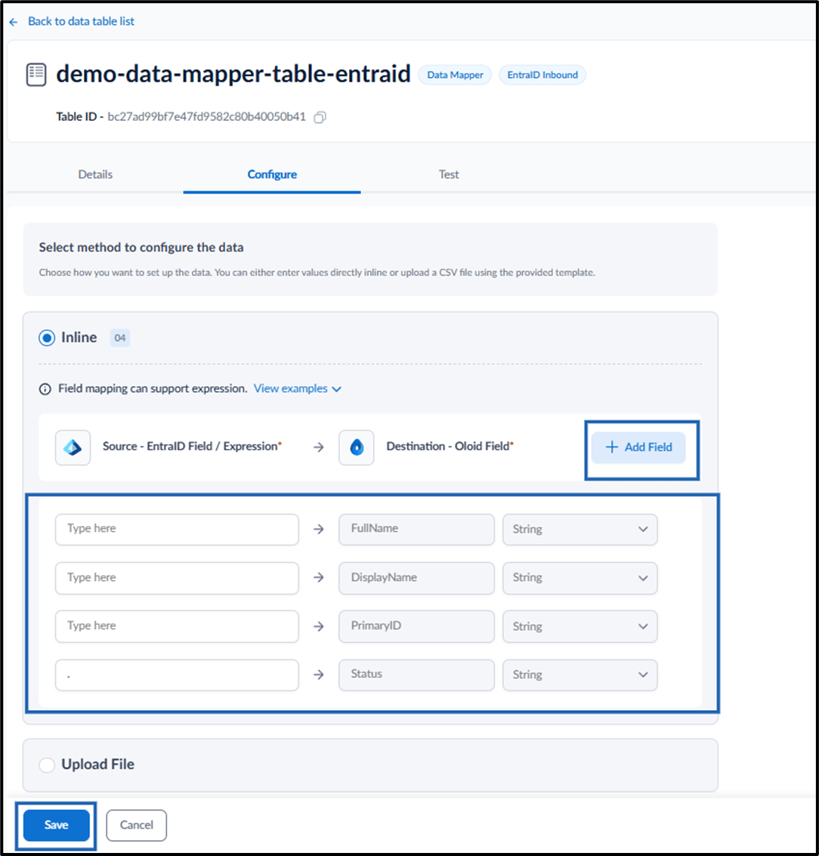Click source input for PrimaryID row

[x=177, y=626]
